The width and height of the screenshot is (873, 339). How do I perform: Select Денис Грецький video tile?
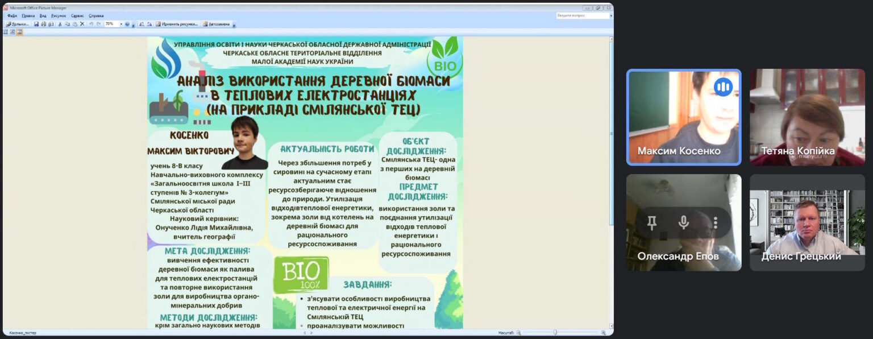pyautogui.click(x=807, y=222)
